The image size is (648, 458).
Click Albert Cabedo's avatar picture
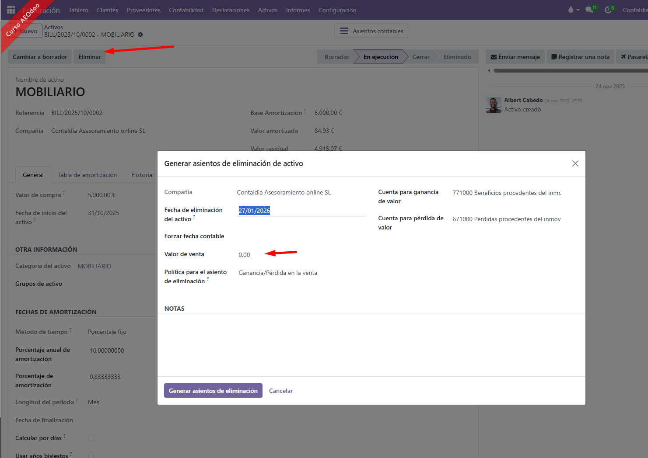click(494, 105)
